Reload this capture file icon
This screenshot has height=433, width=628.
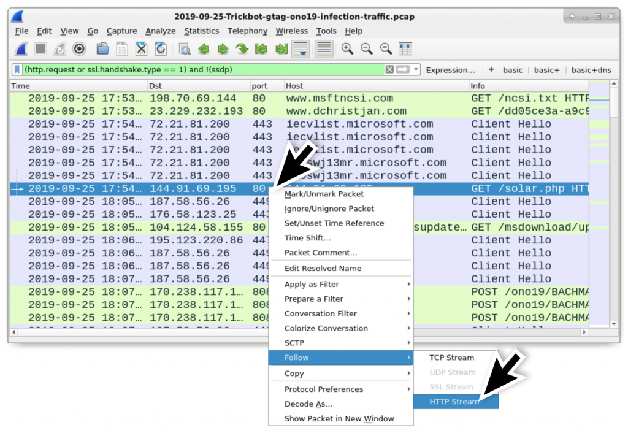pos(161,49)
